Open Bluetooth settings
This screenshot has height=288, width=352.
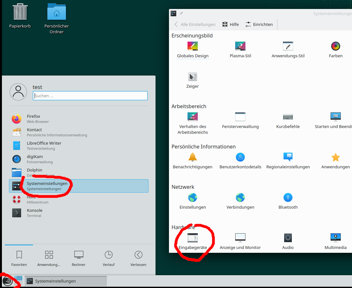coord(288,201)
